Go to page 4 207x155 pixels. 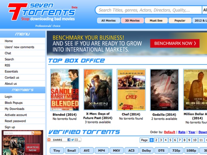tap(166, 140)
